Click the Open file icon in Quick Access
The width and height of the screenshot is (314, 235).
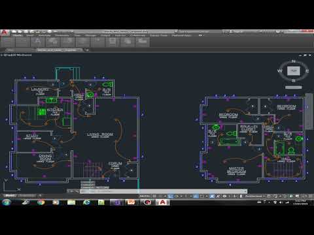[x=20, y=32]
